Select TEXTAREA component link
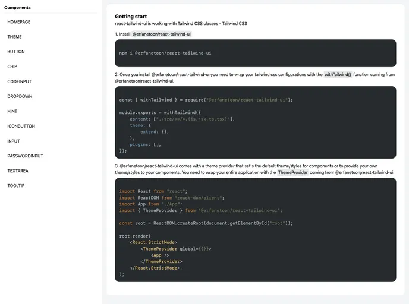 [x=18, y=170]
